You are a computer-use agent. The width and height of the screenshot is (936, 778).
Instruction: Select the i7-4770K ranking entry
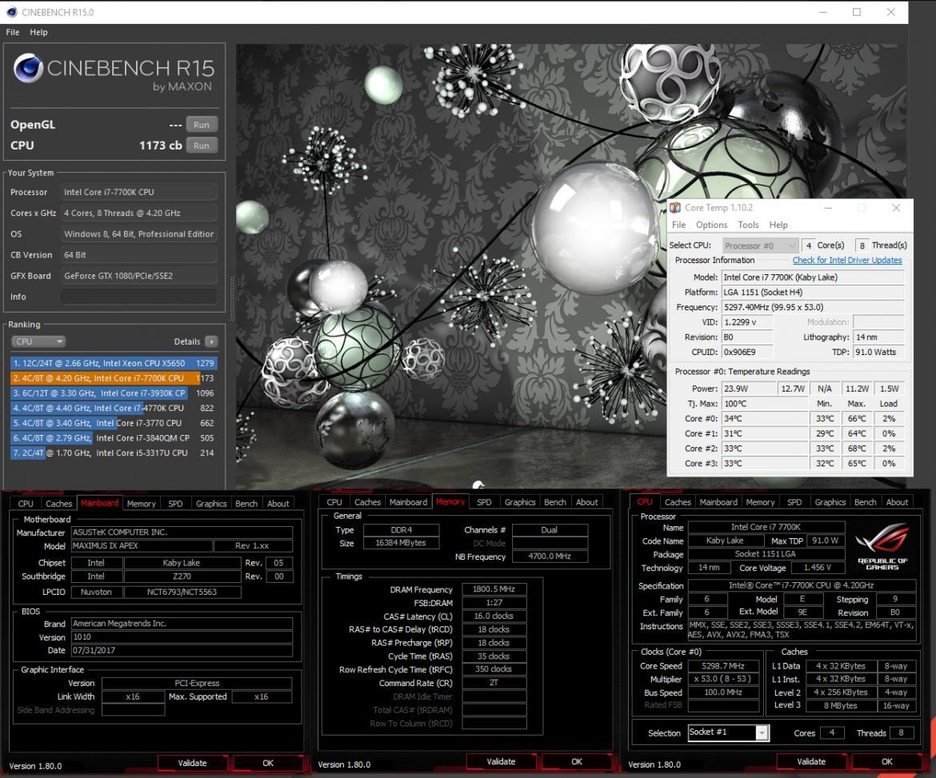(x=114, y=408)
